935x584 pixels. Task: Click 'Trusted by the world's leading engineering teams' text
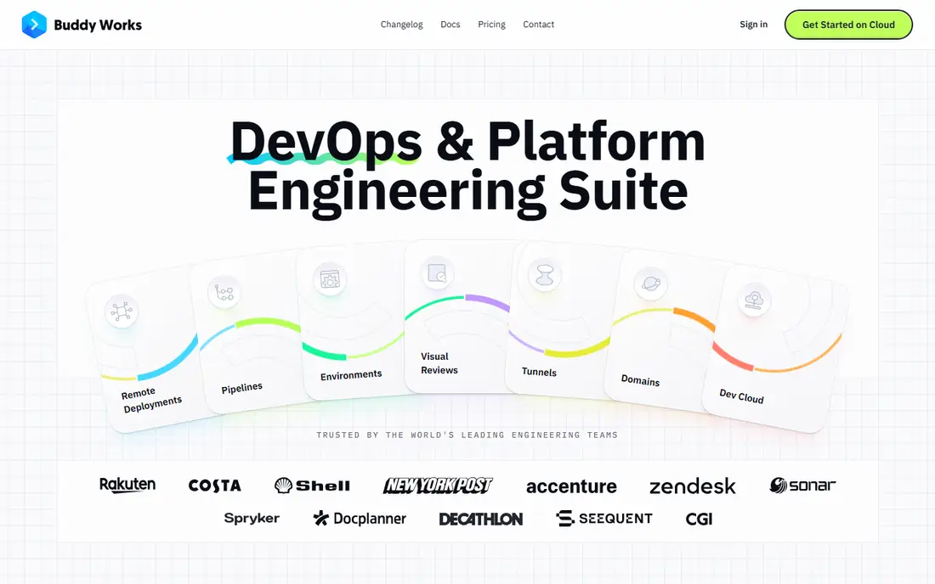tap(467, 435)
